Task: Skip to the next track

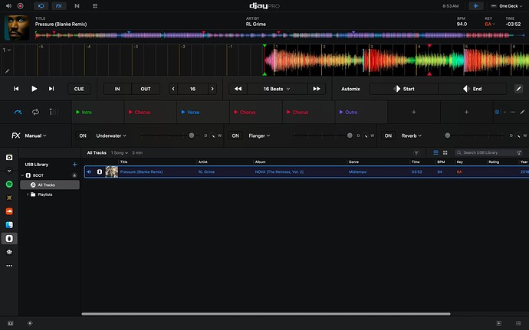Action: [51, 89]
